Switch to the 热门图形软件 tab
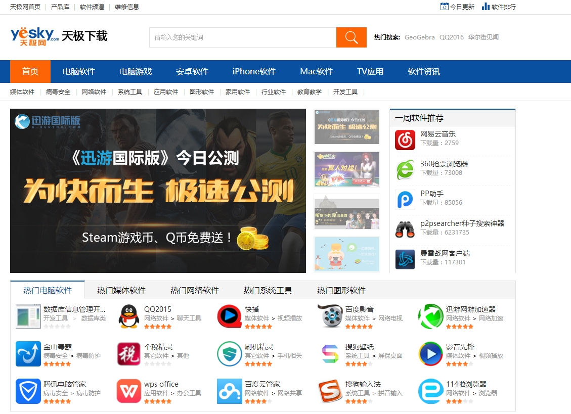 click(341, 290)
